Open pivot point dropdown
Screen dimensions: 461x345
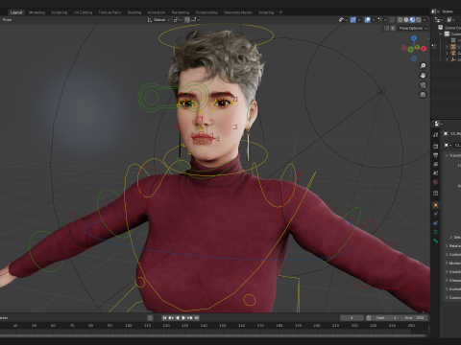(178, 20)
